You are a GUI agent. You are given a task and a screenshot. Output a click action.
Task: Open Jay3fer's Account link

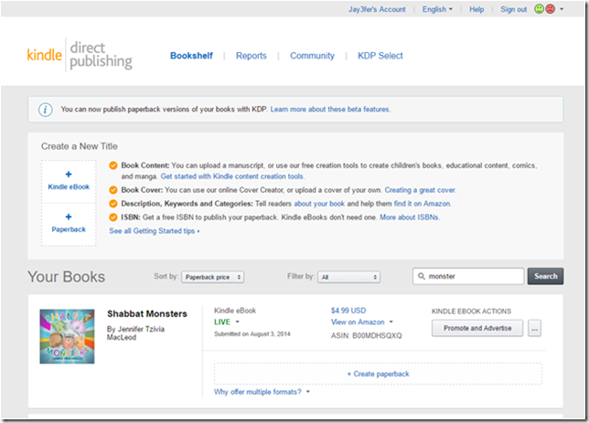[377, 9]
